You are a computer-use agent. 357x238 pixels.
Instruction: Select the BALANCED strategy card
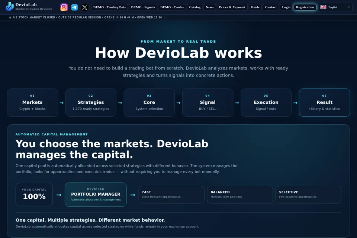point(240,195)
